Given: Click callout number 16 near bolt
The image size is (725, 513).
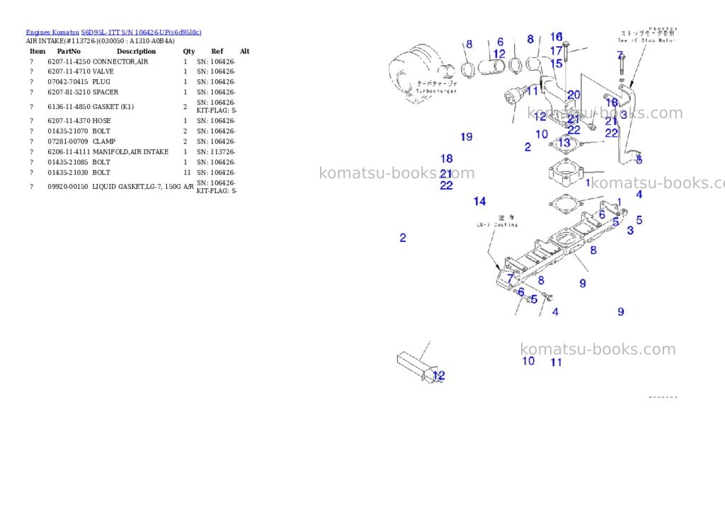Looking at the screenshot, I should [x=556, y=37].
